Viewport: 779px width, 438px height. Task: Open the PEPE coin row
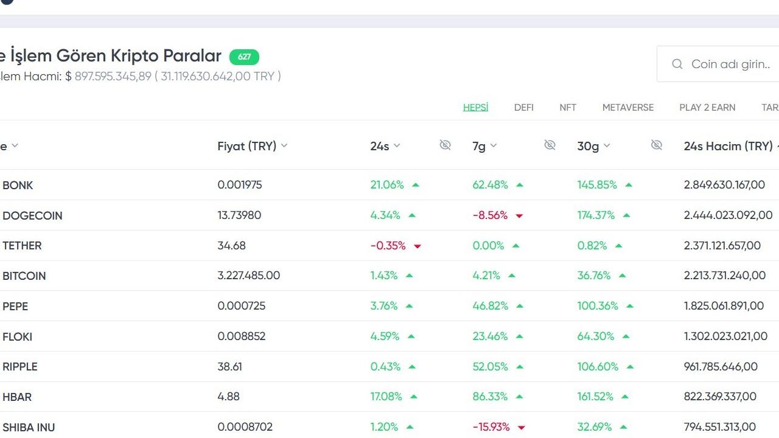click(389, 306)
